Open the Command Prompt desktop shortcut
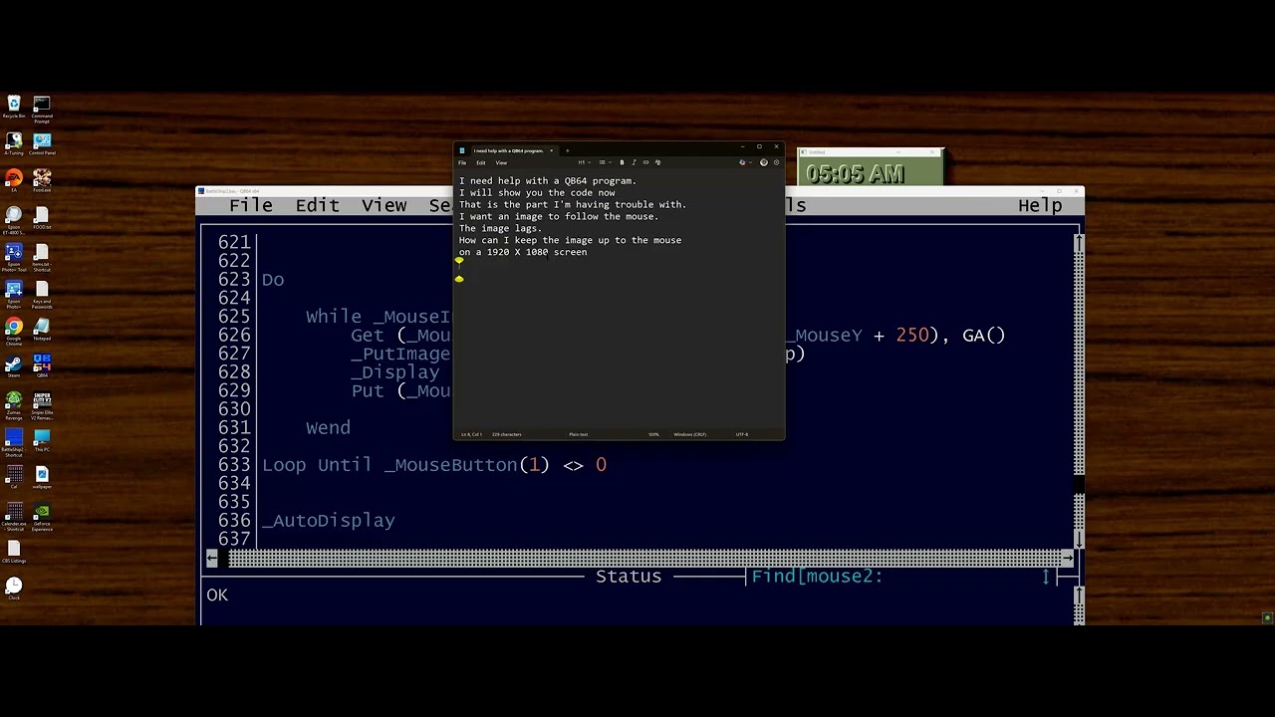Image resolution: width=1275 pixels, height=717 pixels. 42,109
